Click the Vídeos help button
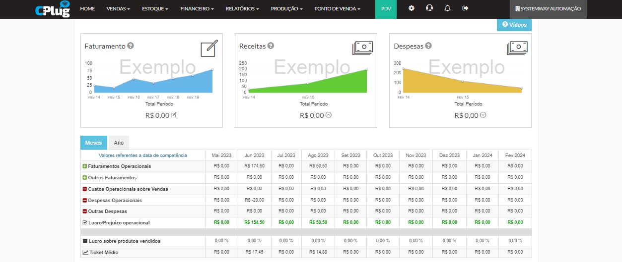The width and height of the screenshot is (622, 262). click(514, 25)
